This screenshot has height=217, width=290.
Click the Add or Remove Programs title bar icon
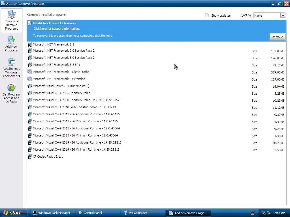click(3, 3)
